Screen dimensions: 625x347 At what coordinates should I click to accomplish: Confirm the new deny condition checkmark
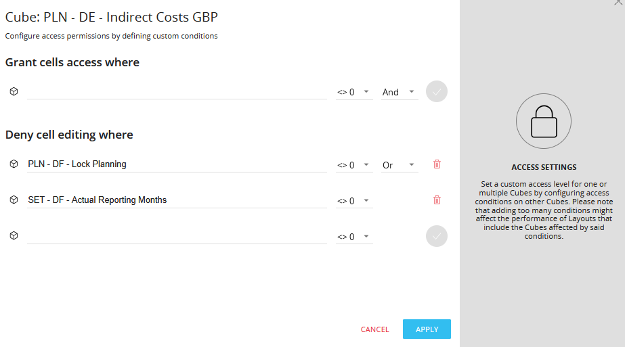pyautogui.click(x=437, y=236)
